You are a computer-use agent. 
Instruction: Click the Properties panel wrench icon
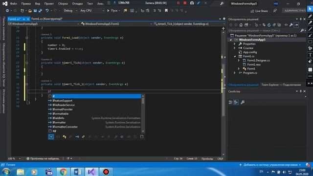pos(243,102)
